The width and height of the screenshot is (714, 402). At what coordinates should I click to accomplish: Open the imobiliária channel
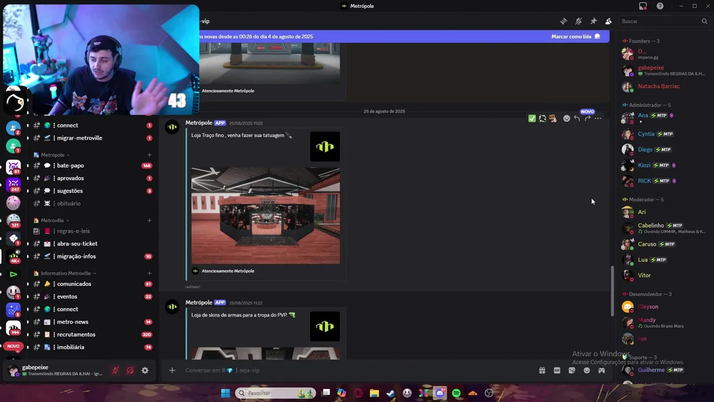pyautogui.click(x=92, y=347)
